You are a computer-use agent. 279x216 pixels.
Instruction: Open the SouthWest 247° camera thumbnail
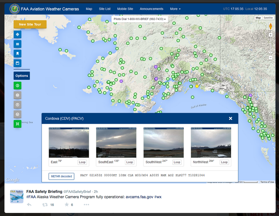click(163, 142)
